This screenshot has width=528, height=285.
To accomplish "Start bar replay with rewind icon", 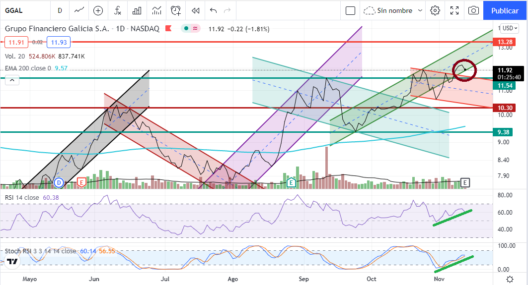I will coord(196,10).
